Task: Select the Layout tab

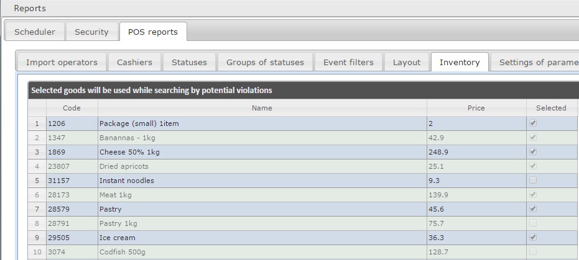Action: [407, 62]
